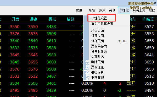Open the 资讯 menu

112,10
